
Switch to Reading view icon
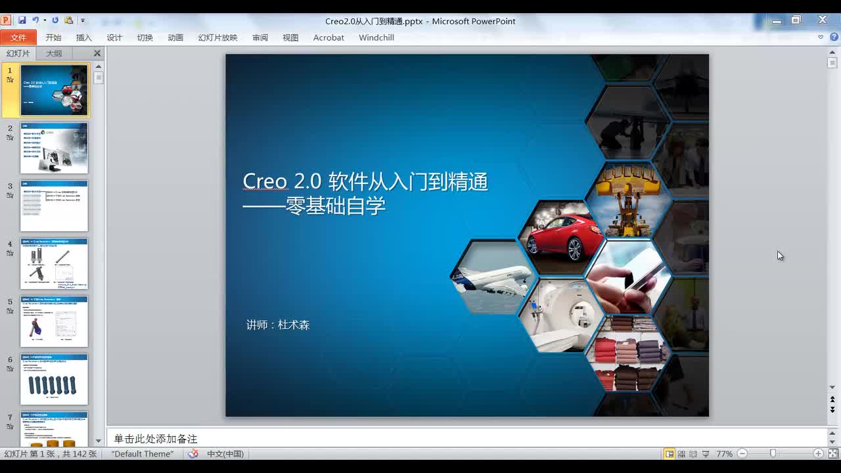693,454
